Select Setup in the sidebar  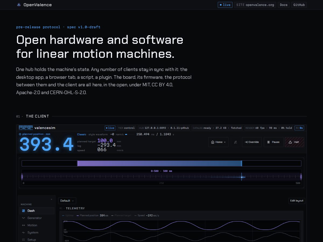coord(37,240)
